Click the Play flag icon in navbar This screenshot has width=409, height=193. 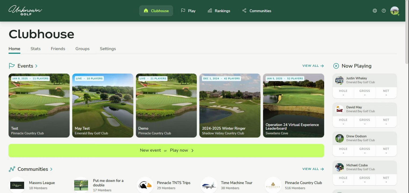click(183, 10)
